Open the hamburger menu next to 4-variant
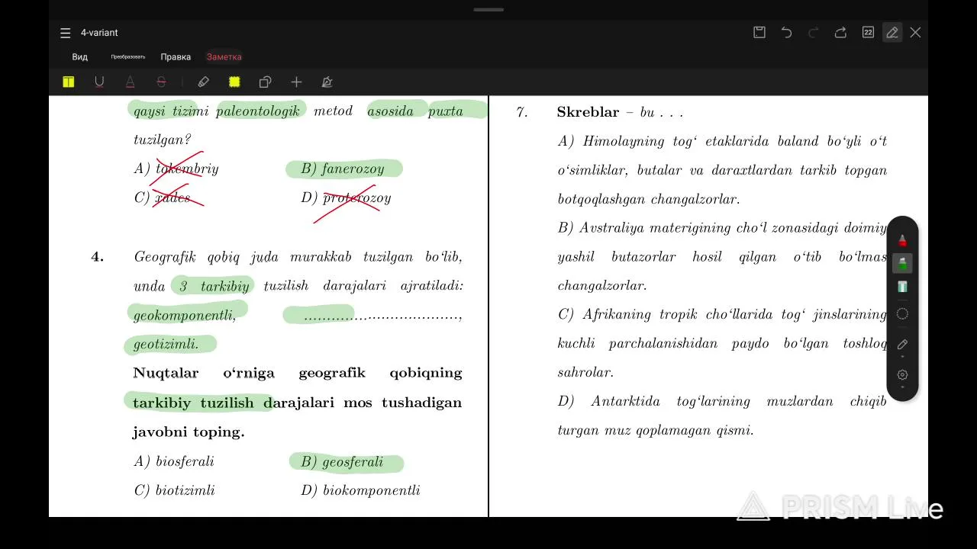Screen dimensions: 977x549 66,33
